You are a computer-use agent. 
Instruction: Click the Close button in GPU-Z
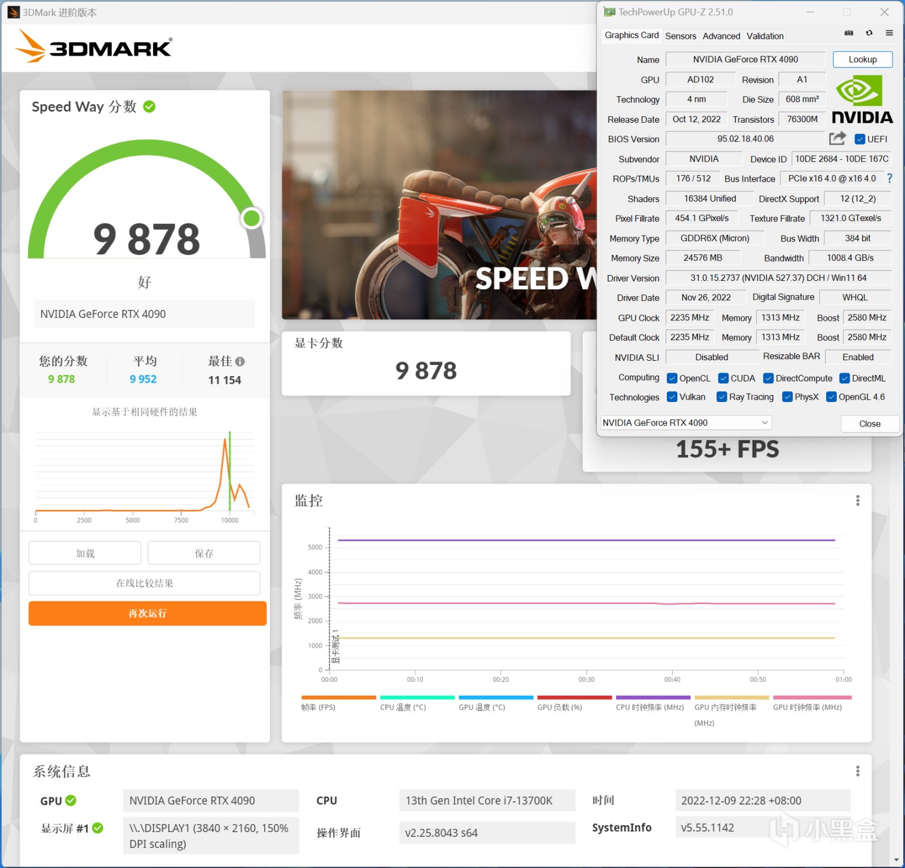click(870, 424)
